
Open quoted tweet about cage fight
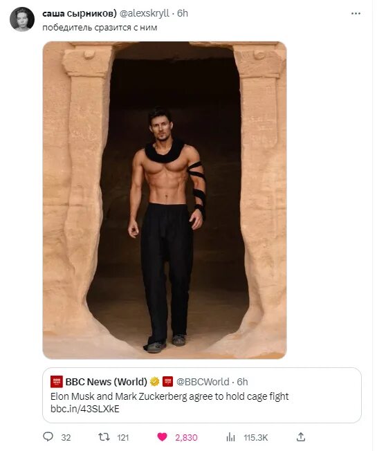pos(202,395)
